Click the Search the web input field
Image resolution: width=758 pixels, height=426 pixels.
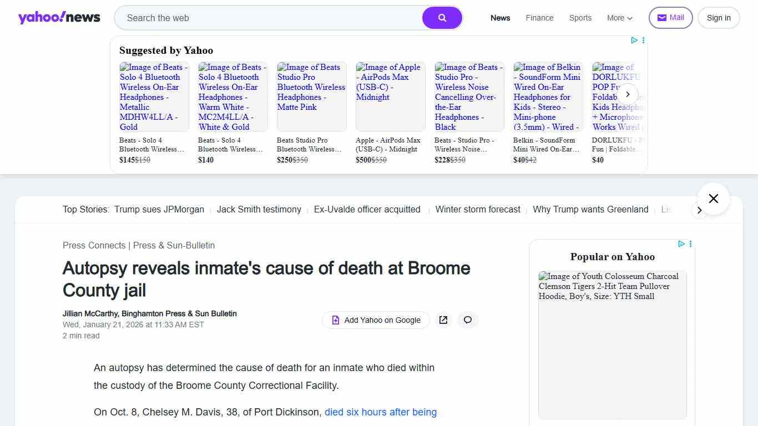tap(266, 18)
